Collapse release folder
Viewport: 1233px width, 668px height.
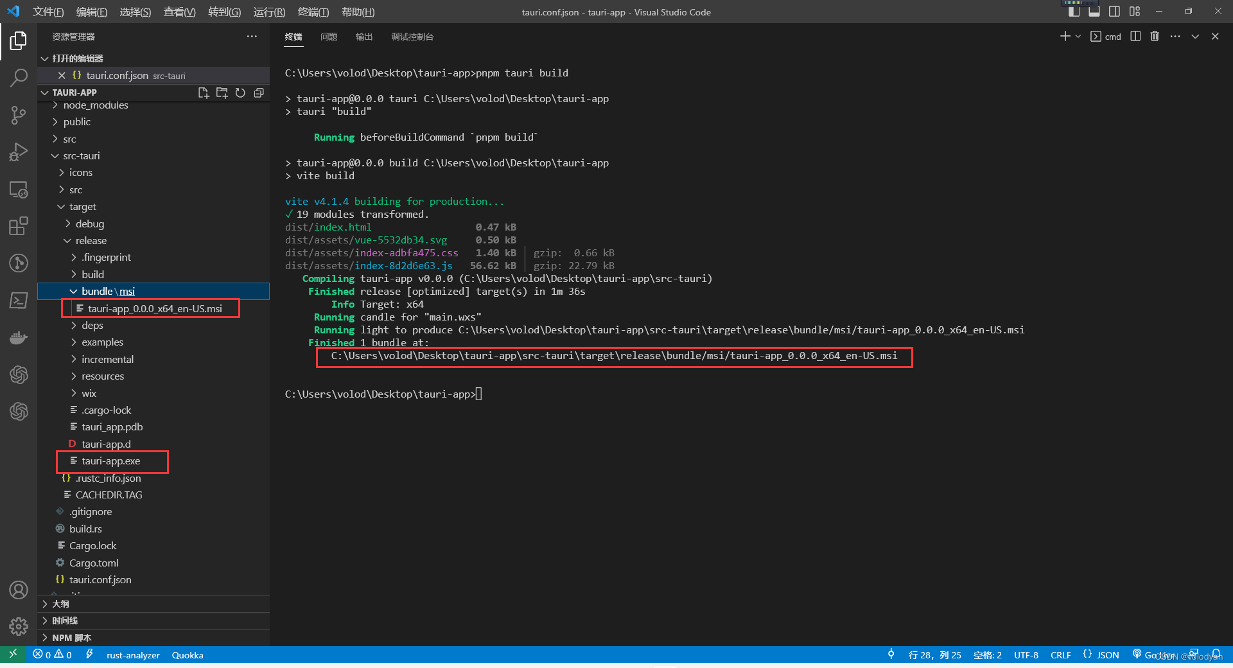coord(154,240)
